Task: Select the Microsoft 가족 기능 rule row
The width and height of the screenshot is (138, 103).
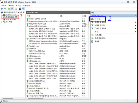Action: pos(57,93)
